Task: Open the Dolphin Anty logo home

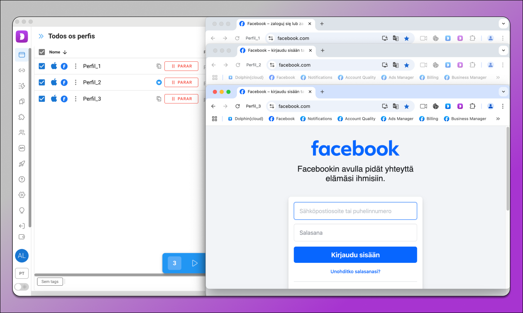Action: pyautogui.click(x=22, y=36)
